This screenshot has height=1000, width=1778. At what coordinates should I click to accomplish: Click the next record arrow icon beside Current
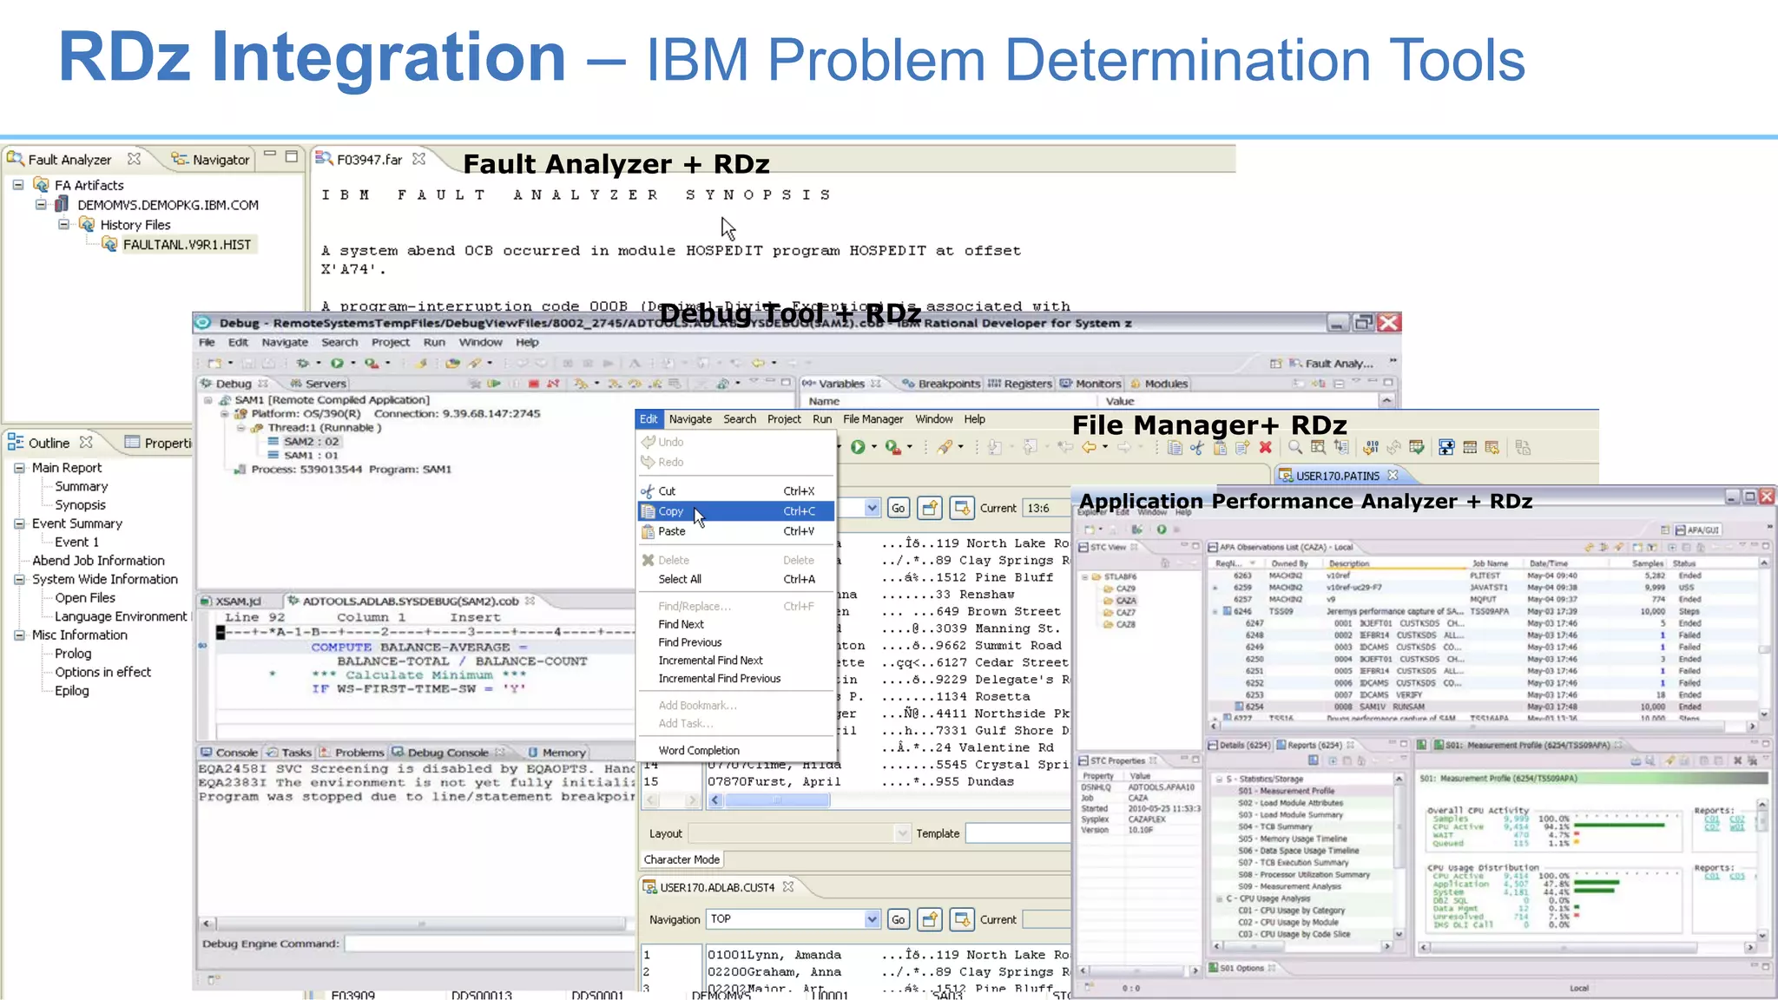coord(962,508)
